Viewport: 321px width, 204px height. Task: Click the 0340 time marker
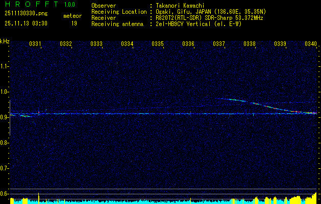[311, 44]
